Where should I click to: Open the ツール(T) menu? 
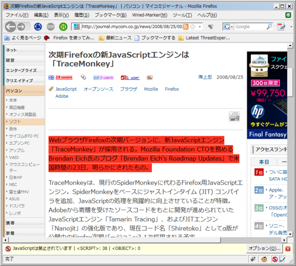click(x=183, y=15)
